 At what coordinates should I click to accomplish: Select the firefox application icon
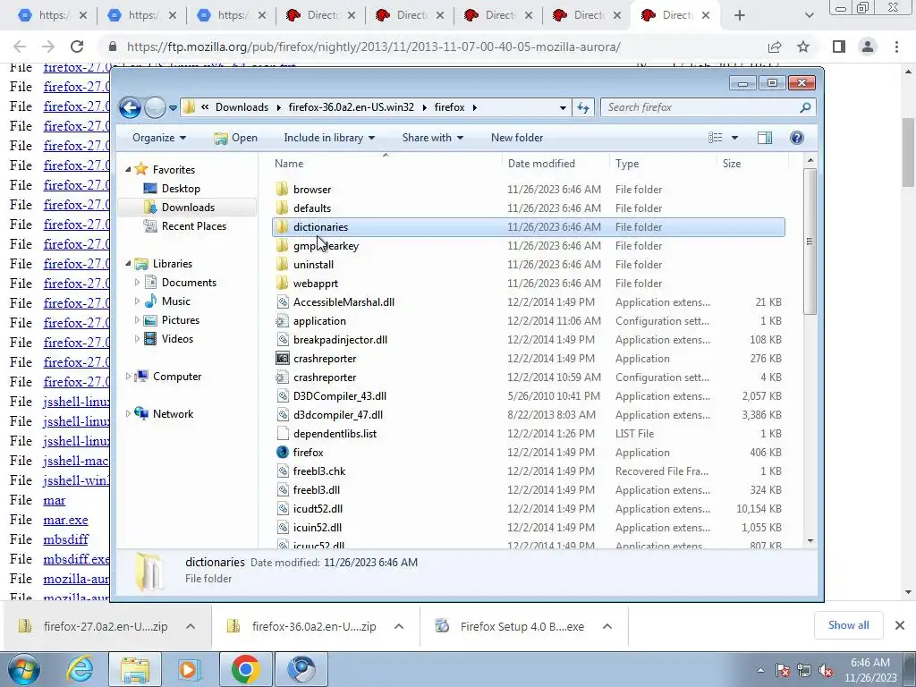[282, 452]
